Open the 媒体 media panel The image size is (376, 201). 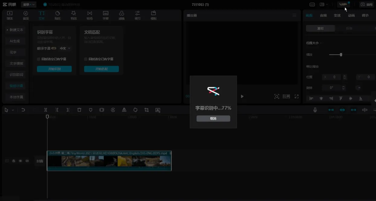pyautogui.click(x=10, y=15)
